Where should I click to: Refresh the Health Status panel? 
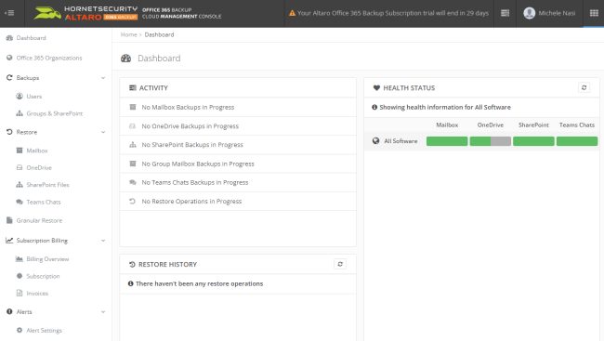[x=584, y=88]
